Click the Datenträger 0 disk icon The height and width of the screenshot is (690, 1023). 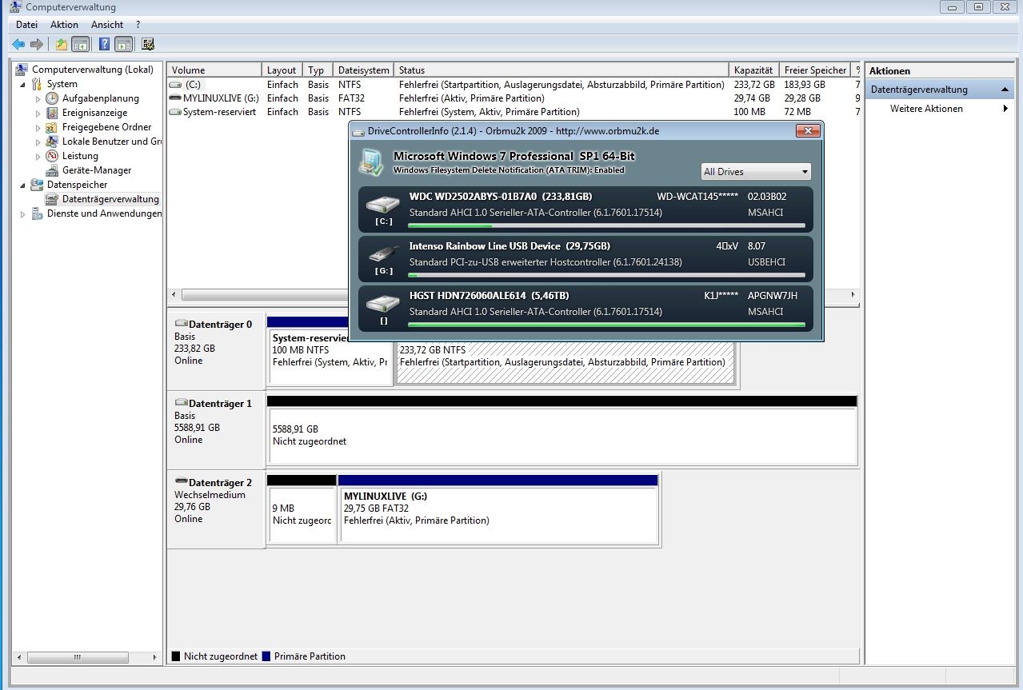click(182, 324)
